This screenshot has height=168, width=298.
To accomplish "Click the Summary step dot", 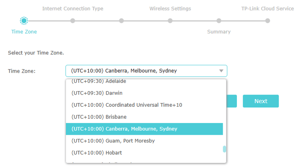I will [219, 21].
